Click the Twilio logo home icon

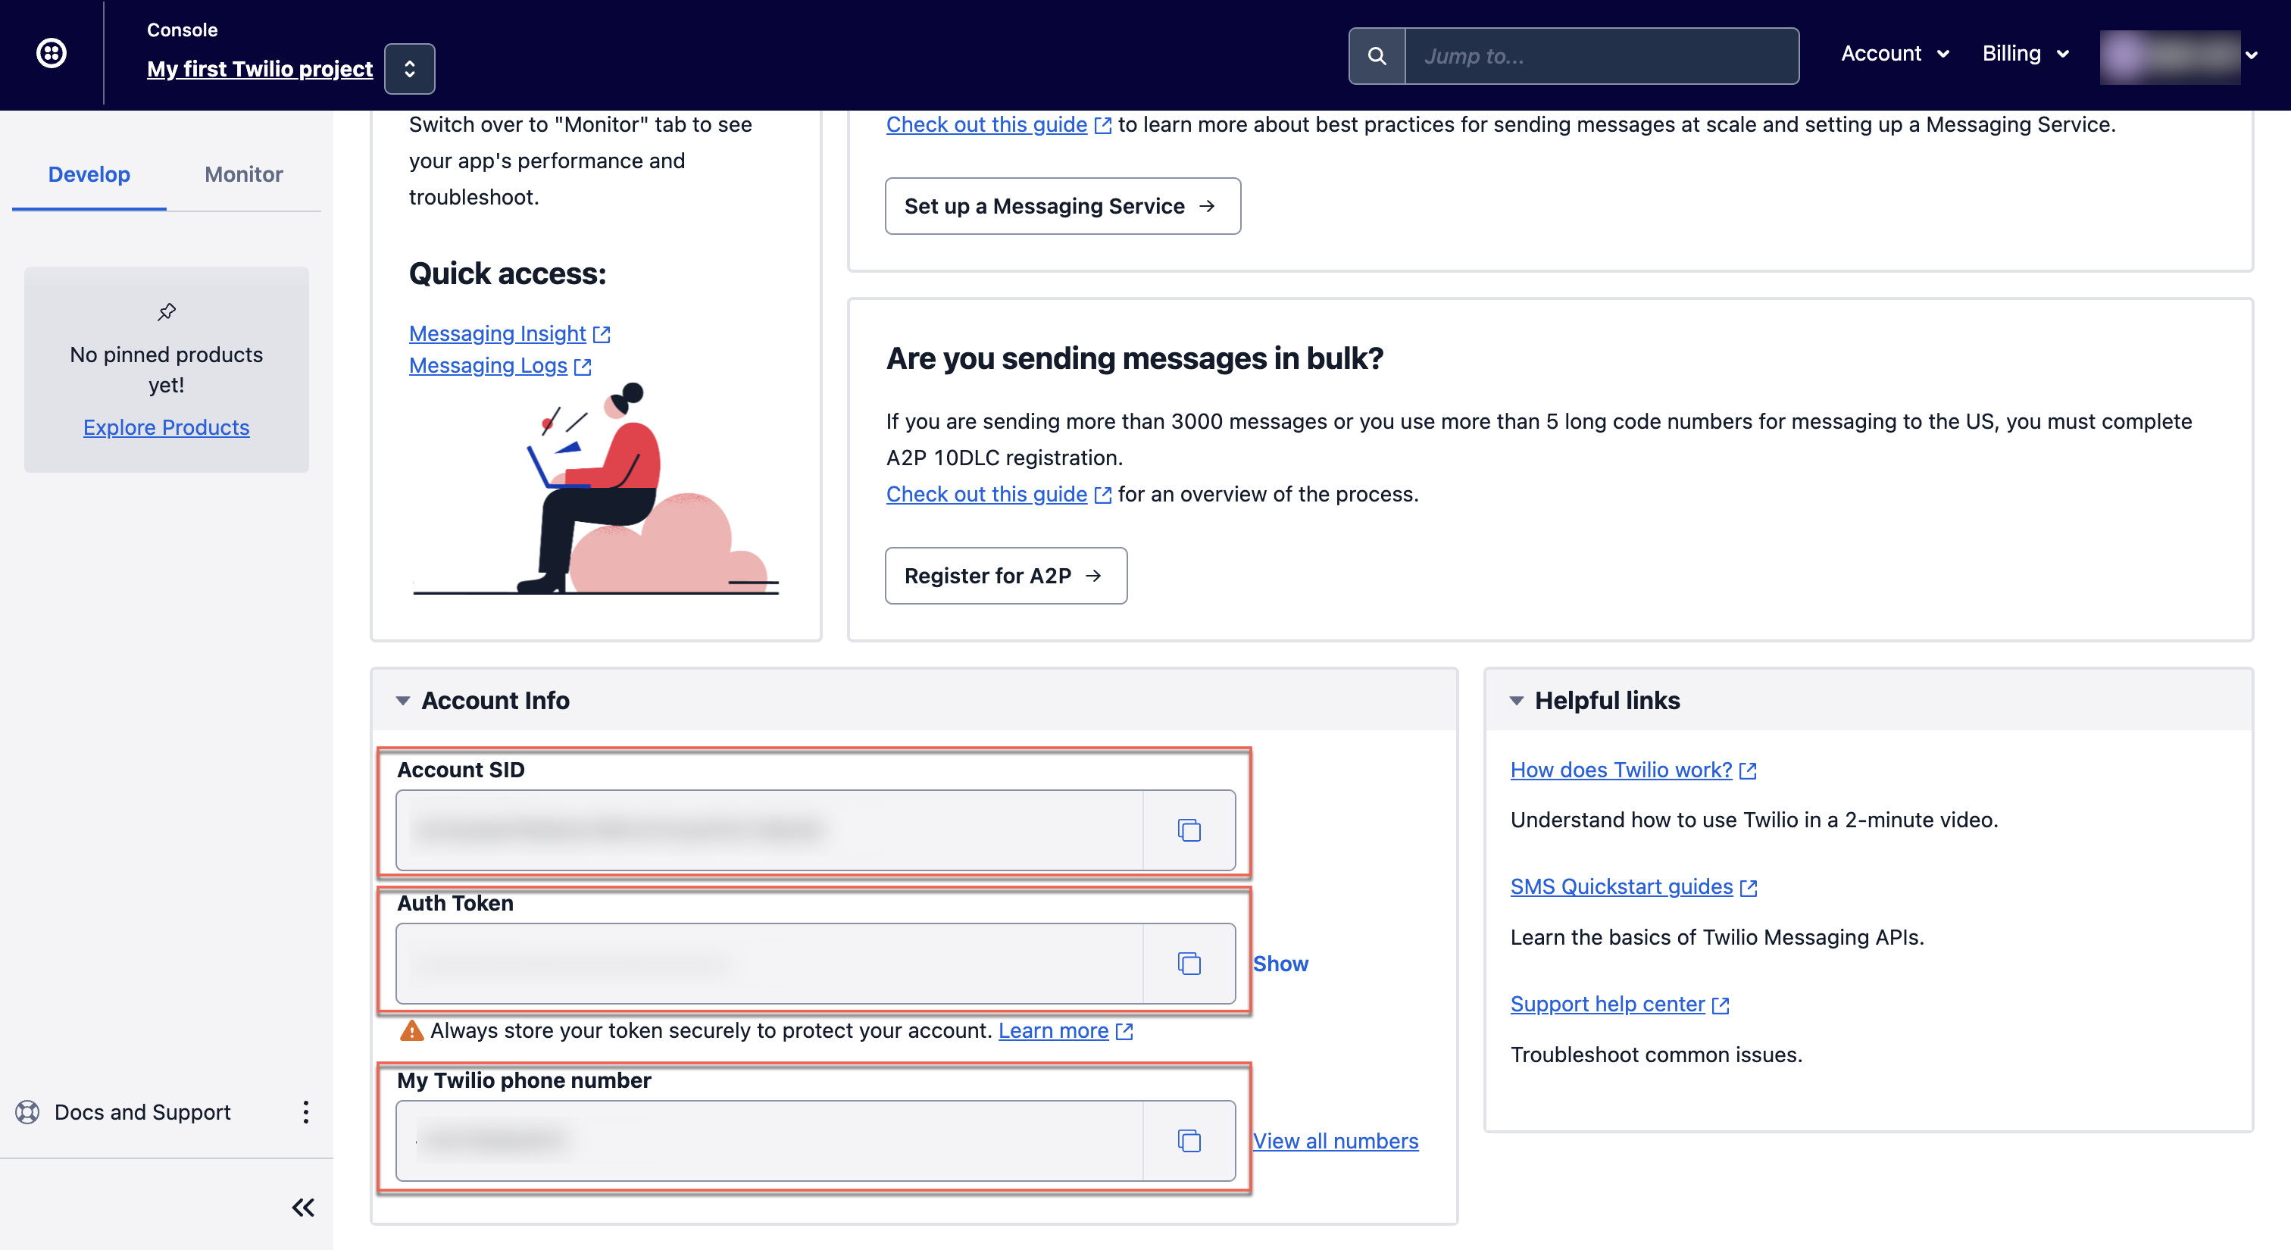coord(52,53)
